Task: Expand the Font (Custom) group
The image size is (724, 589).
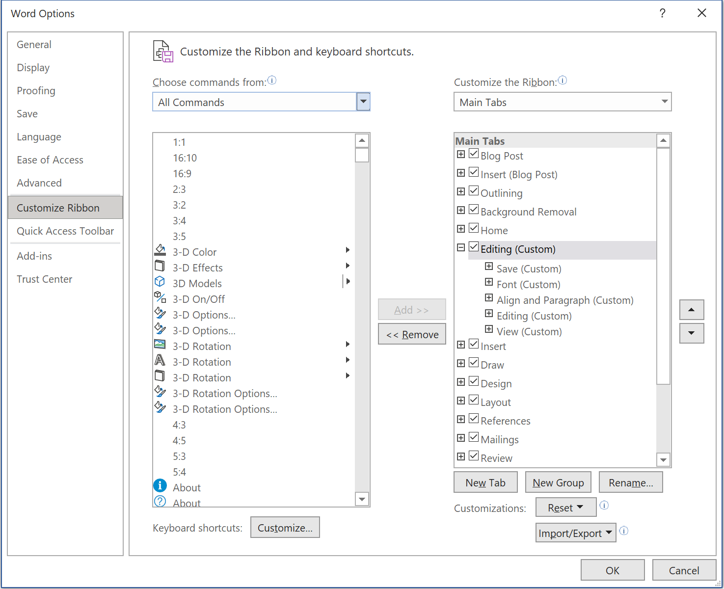Action: point(489,282)
